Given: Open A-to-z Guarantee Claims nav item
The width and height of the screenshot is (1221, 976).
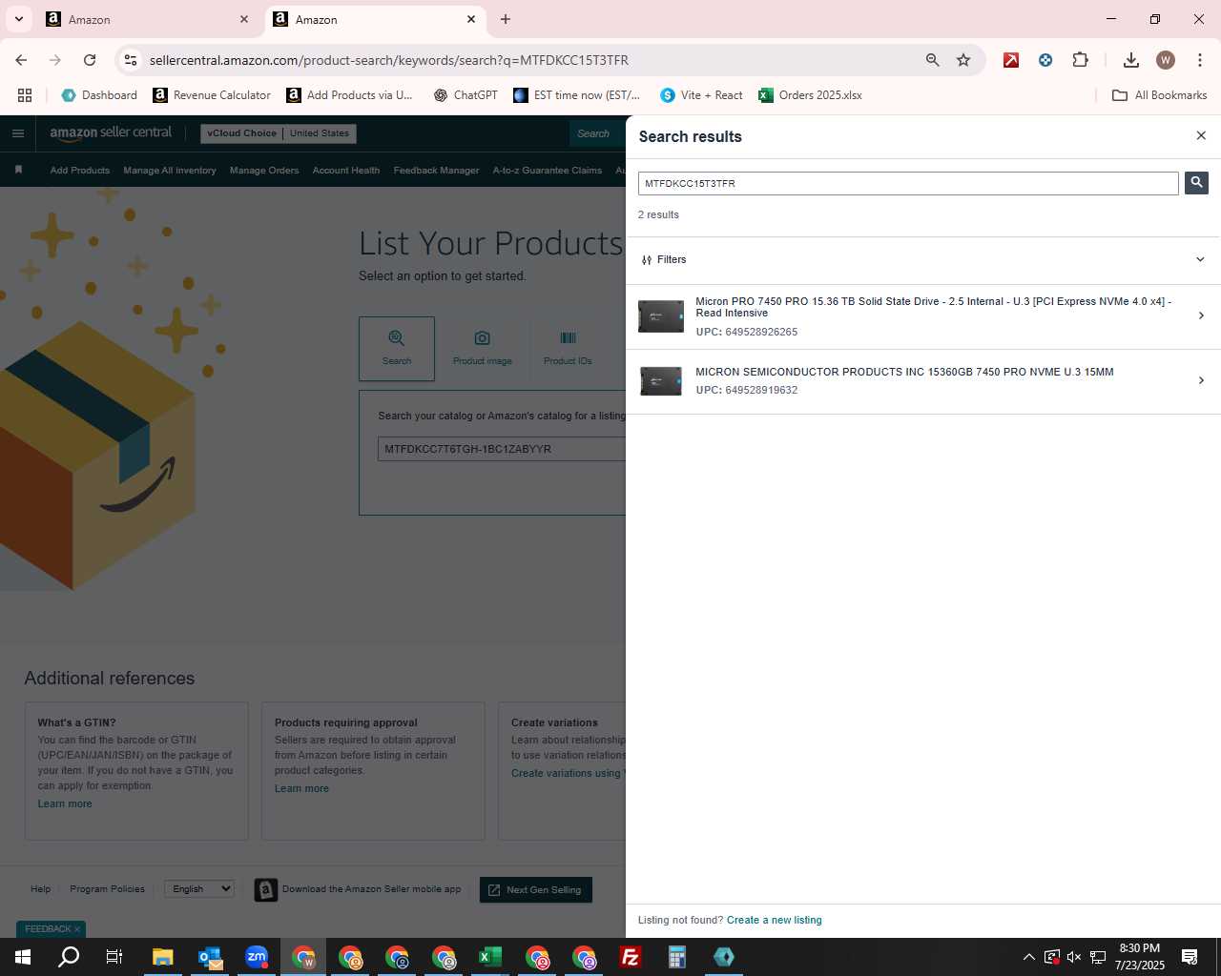Looking at the screenshot, I should tap(548, 171).
